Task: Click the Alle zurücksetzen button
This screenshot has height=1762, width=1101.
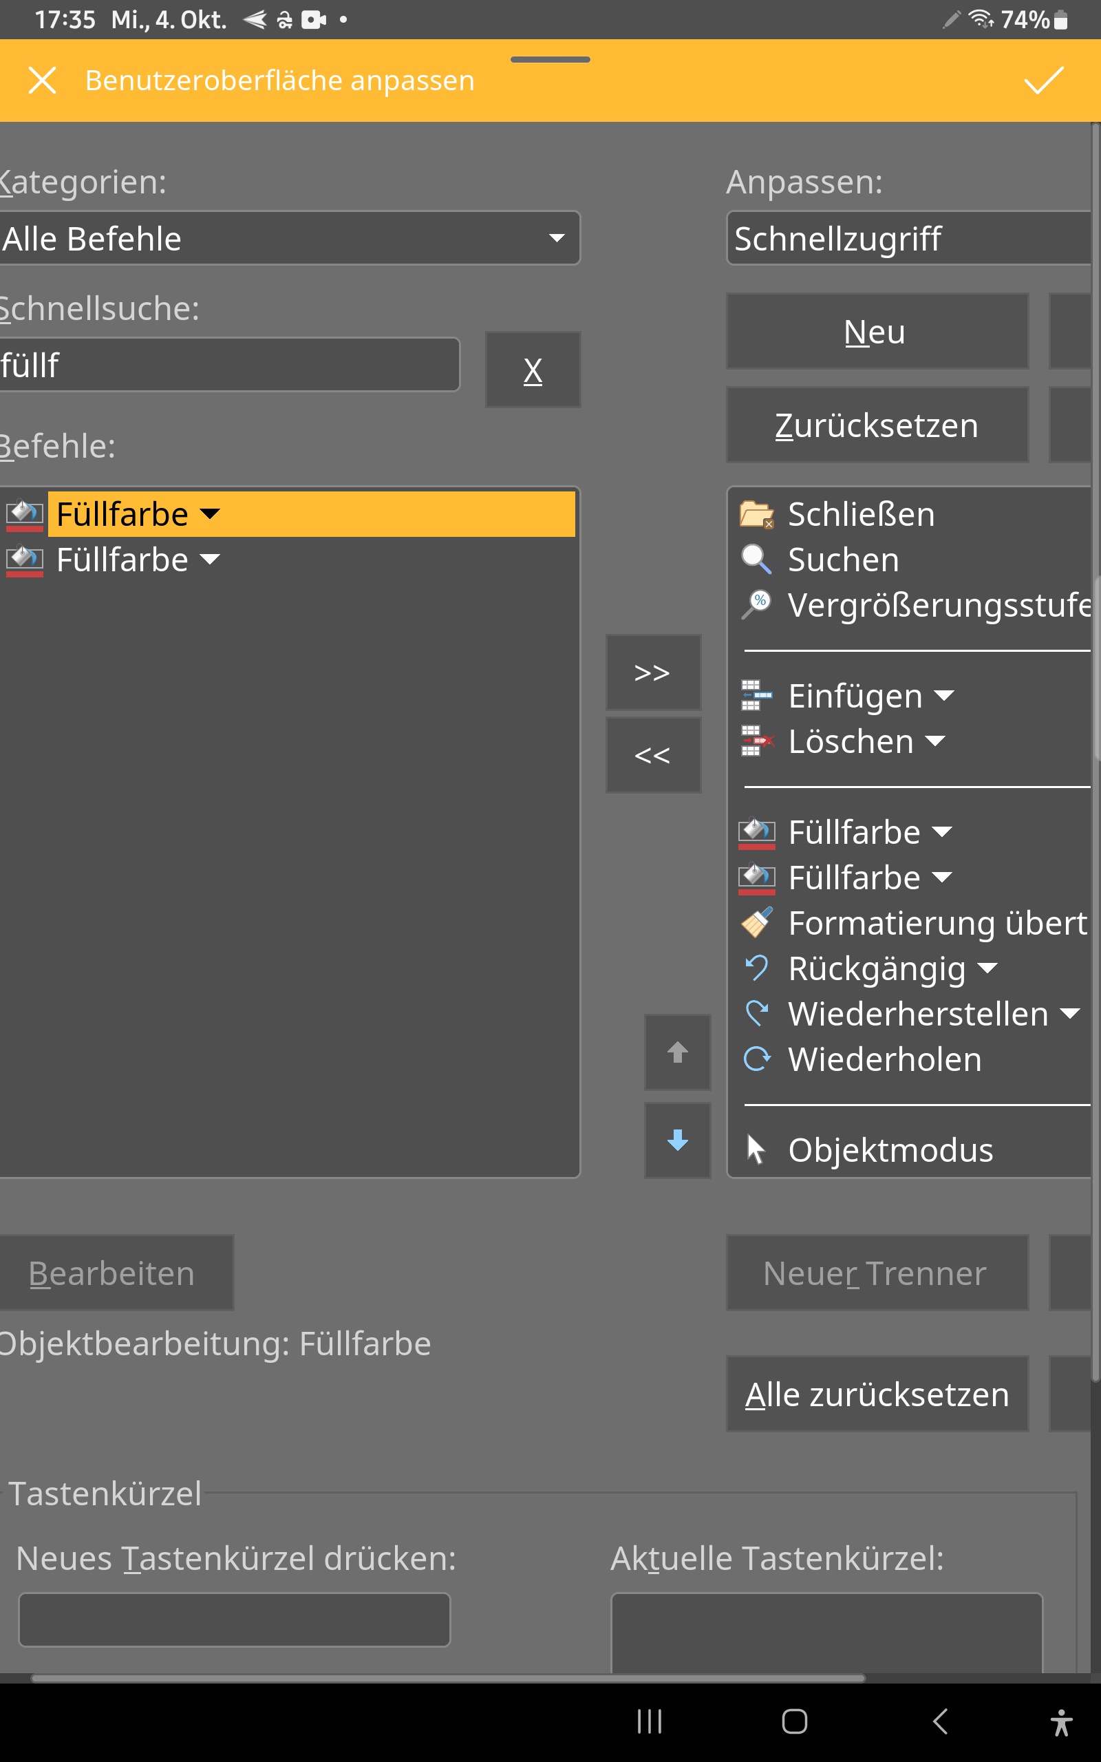Action: pyautogui.click(x=877, y=1394)
